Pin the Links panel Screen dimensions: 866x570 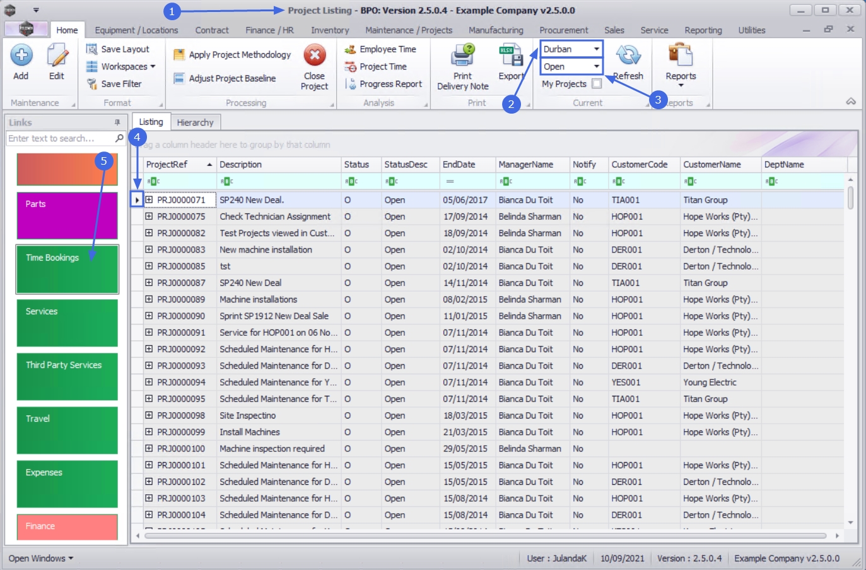tap(117, 122)
